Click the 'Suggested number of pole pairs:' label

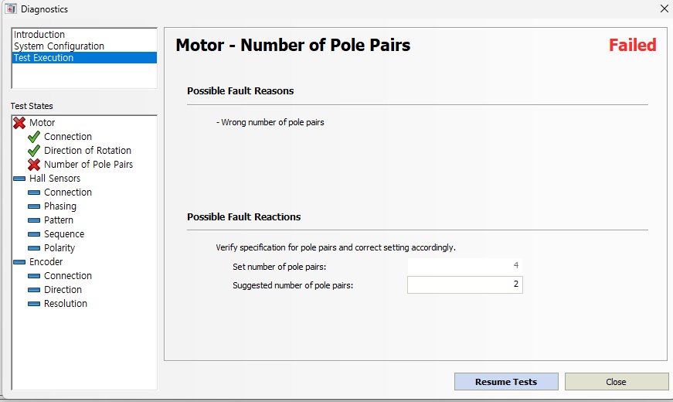pyautogui.click(x=293, y=285)
